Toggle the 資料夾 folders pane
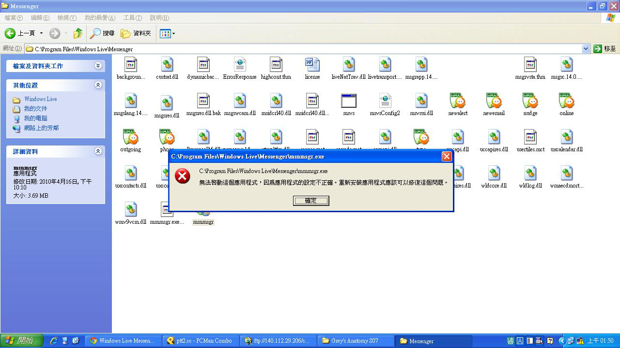Image resolution: width=620 pixels, height=348 pixels. [x=136, y=33]
